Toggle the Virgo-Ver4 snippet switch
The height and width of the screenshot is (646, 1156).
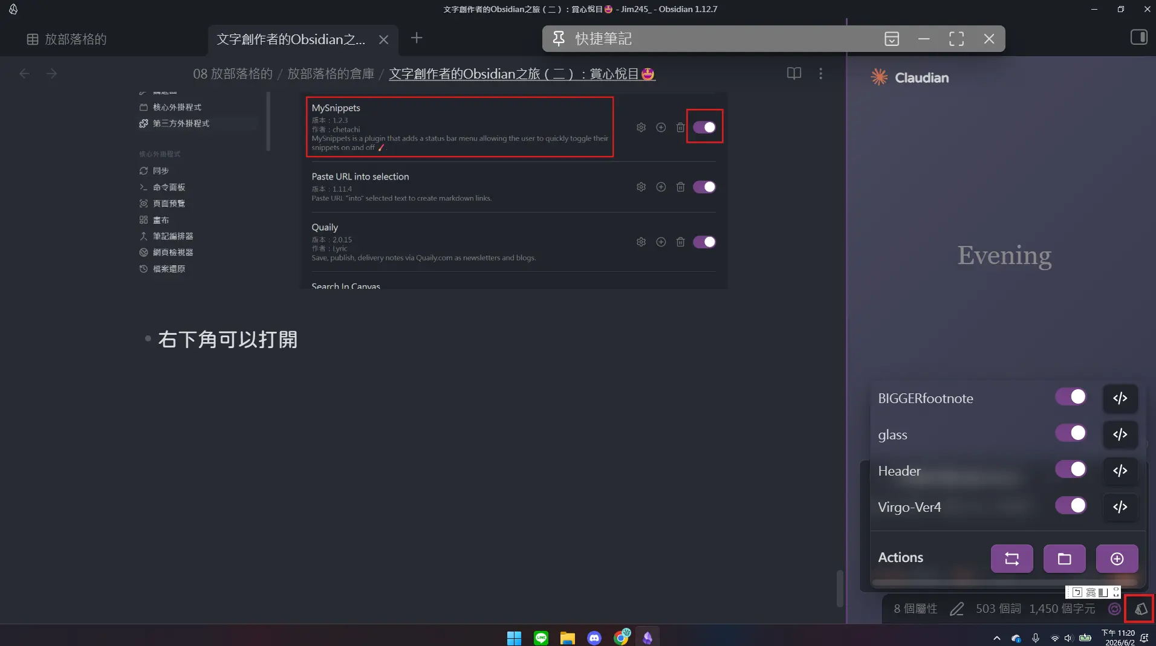click(1071, 506)
